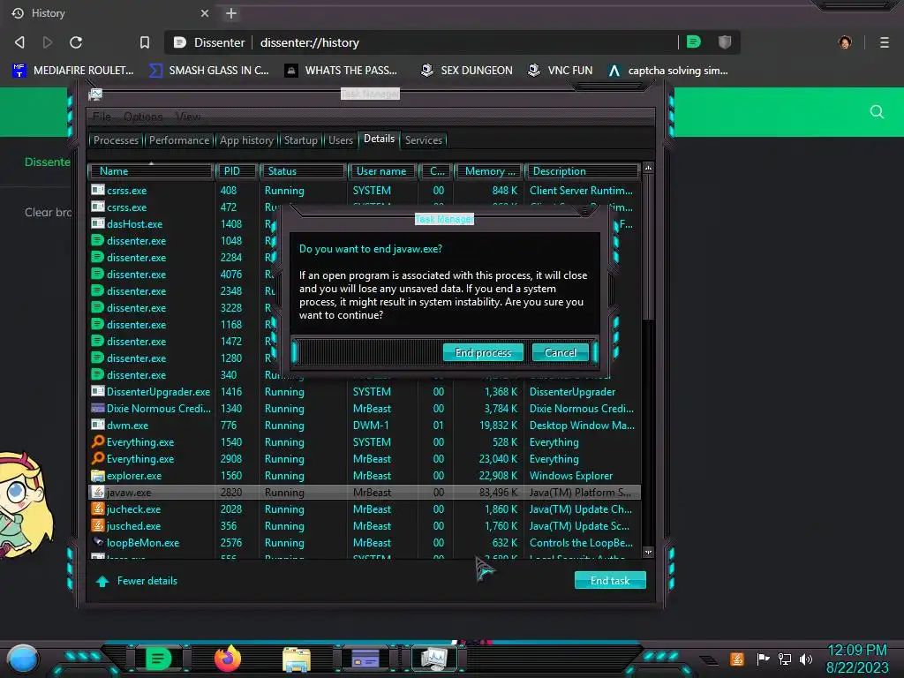Open Dissenter browser from the taskbar

click(159, 659)
